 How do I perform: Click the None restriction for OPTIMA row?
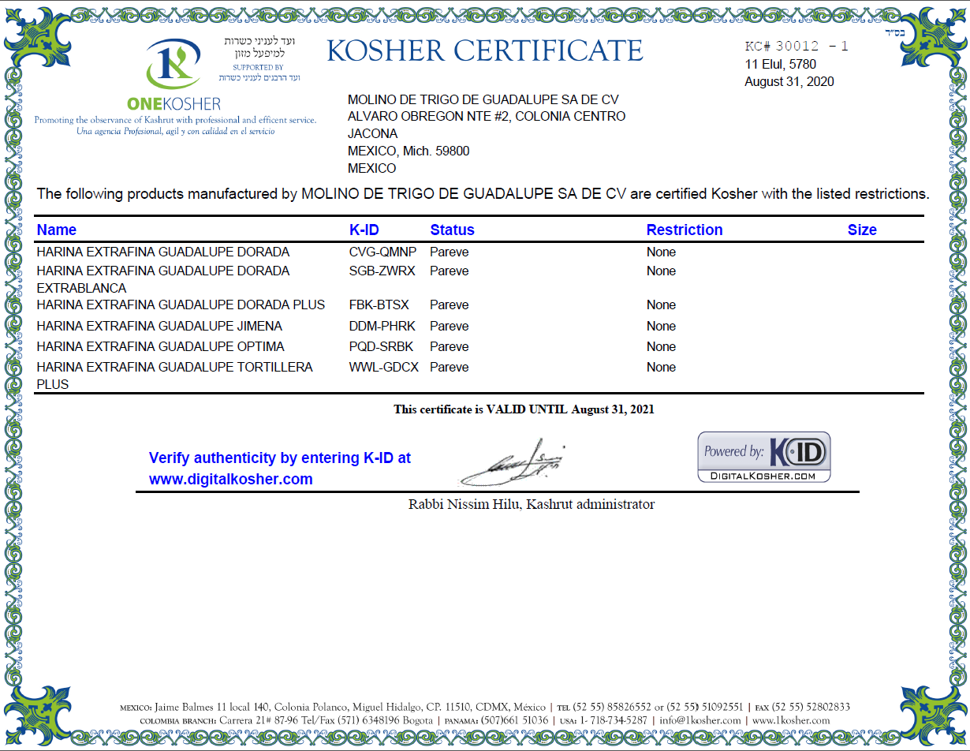pyautogui.click(x=661, y=346)
